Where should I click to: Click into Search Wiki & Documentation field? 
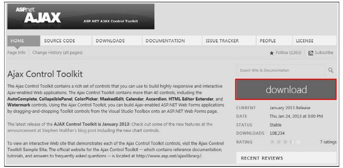coord(280,70)
